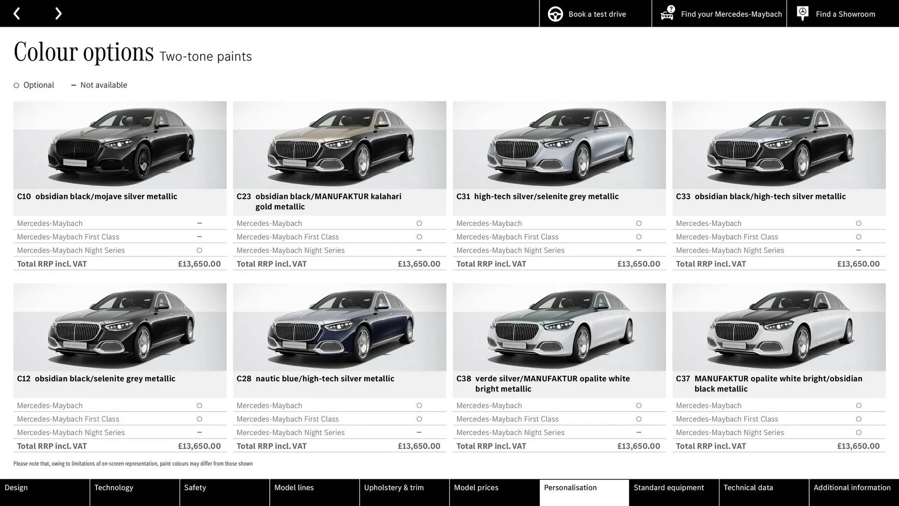Switch to Upholstery & trim tab
The height and width of the screenshot is (506, 899).
404,492
